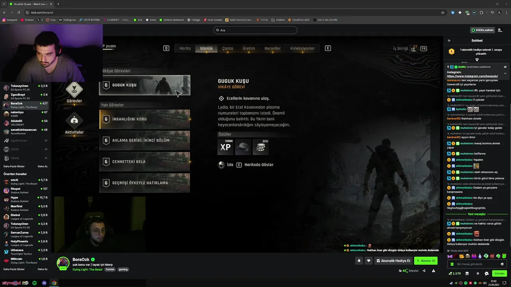Open Mithrain recommended channel

[x=26, y=261]
